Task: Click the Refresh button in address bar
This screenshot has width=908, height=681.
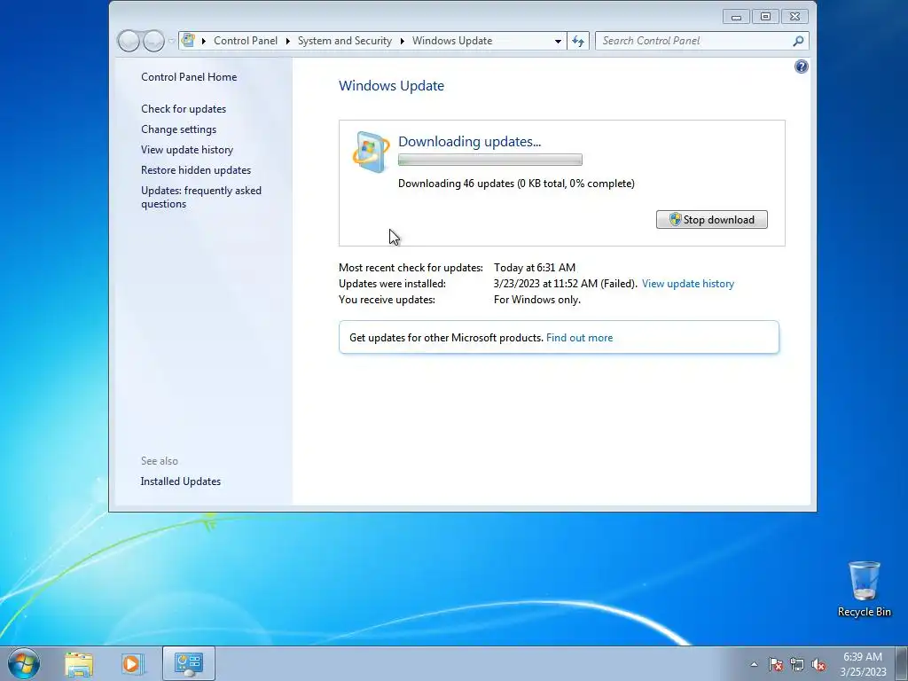Action: (578, 41)
